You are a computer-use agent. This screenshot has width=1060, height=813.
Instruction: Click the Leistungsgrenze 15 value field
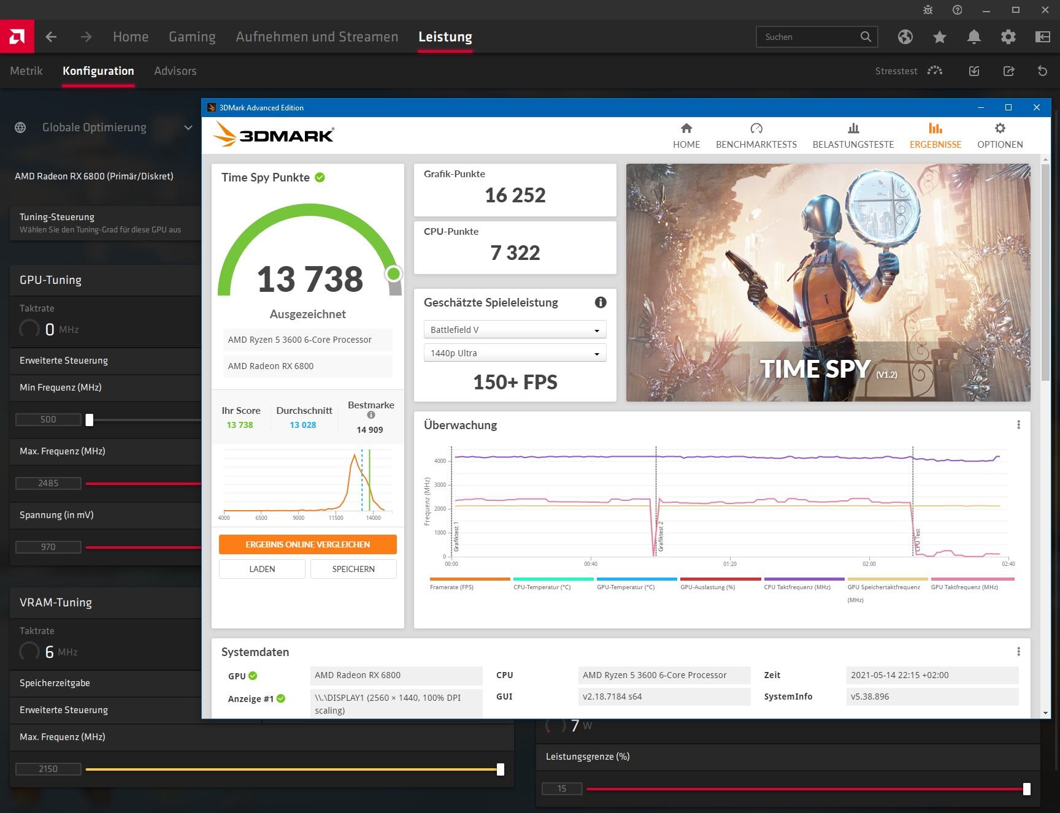(x=562, y=788)
